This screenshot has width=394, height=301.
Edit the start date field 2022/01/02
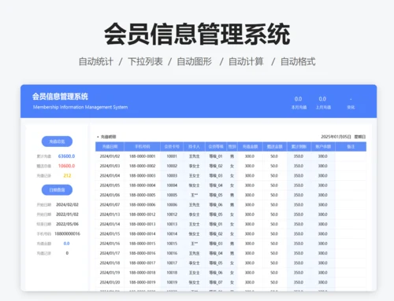coord(67,215)
